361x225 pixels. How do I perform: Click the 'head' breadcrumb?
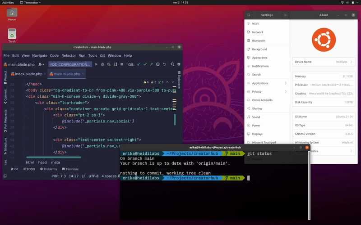(x=42, y=162)
